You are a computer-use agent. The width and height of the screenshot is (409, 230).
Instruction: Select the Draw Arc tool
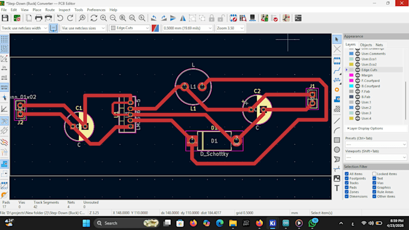(x=337, y=130)
